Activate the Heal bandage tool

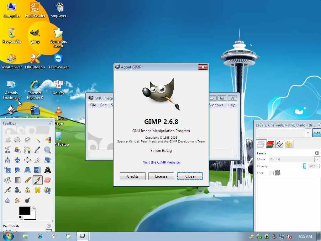coord(38,190)
